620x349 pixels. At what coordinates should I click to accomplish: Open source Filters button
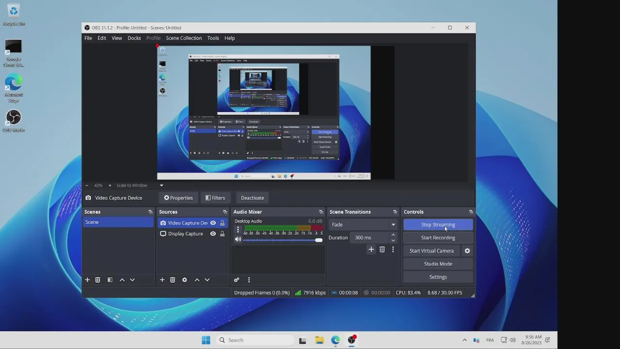coord(215,198)
